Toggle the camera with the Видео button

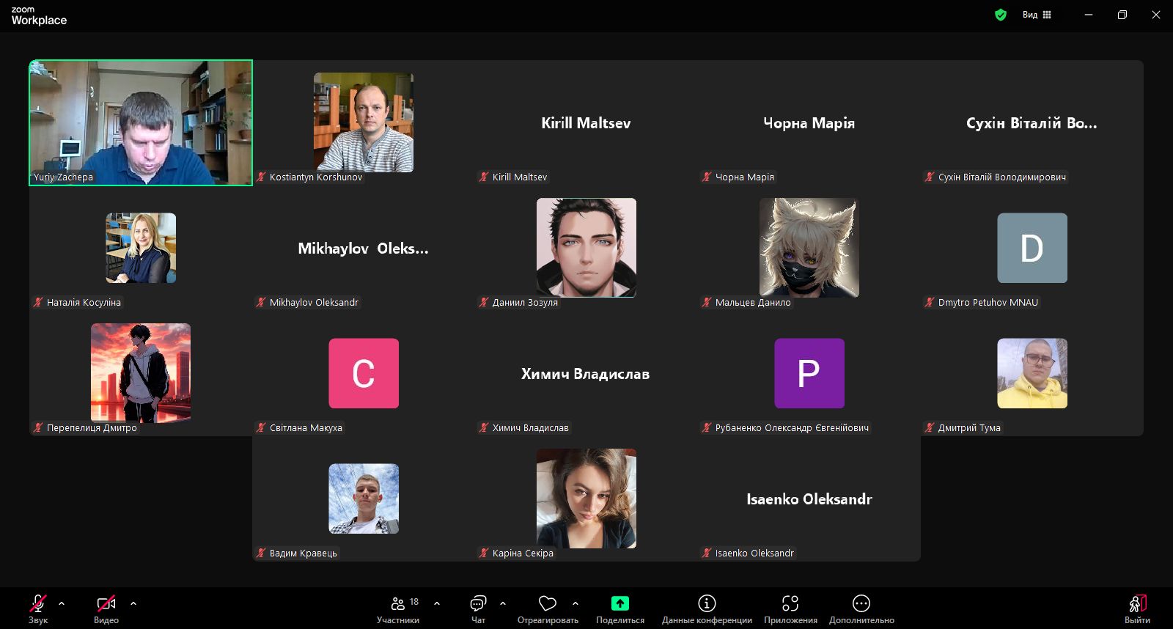106,609
